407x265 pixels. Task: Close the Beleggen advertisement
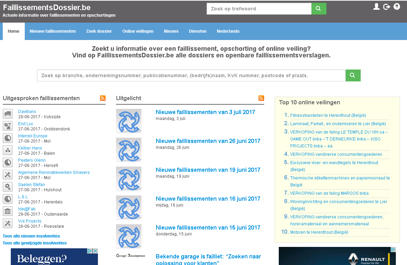95,251
